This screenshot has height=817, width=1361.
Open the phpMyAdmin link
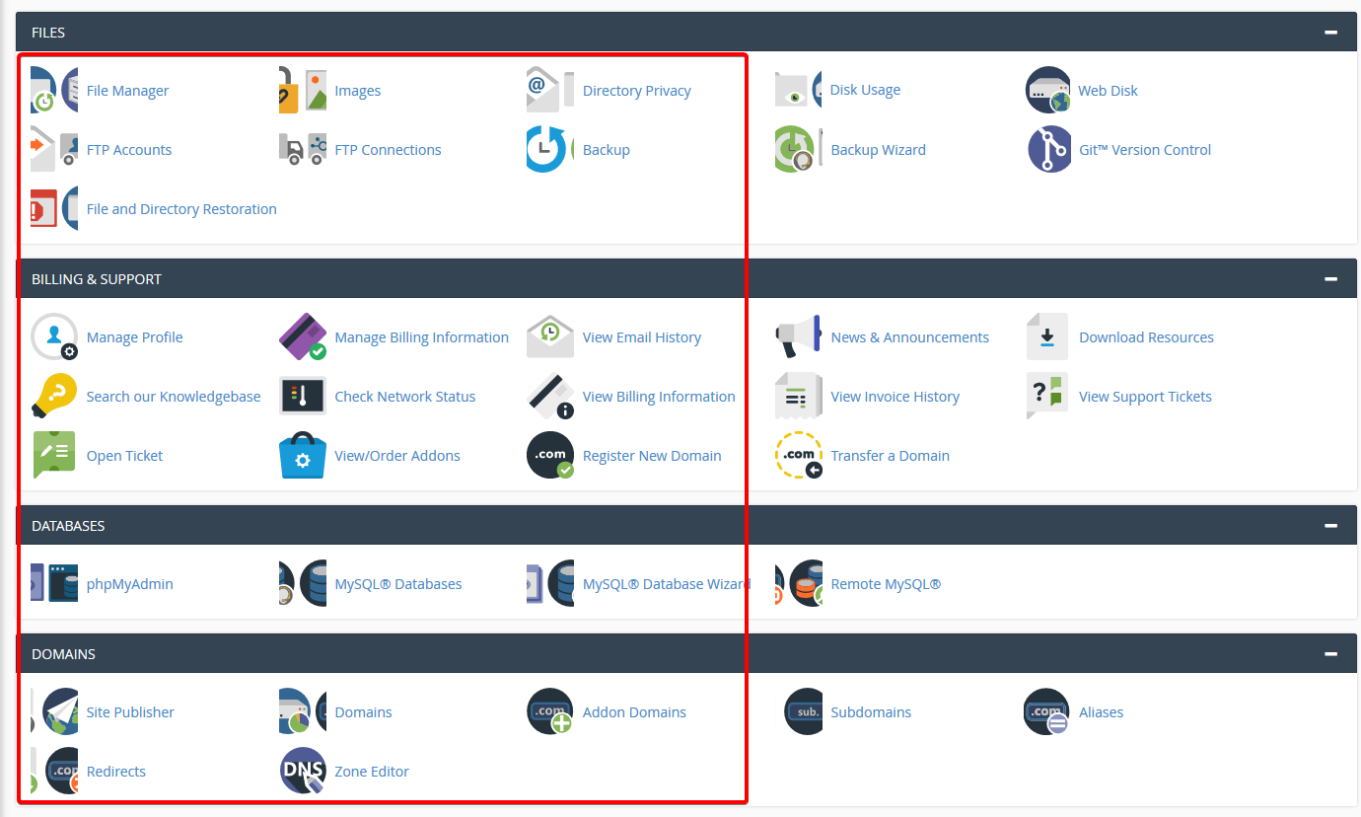129,584
